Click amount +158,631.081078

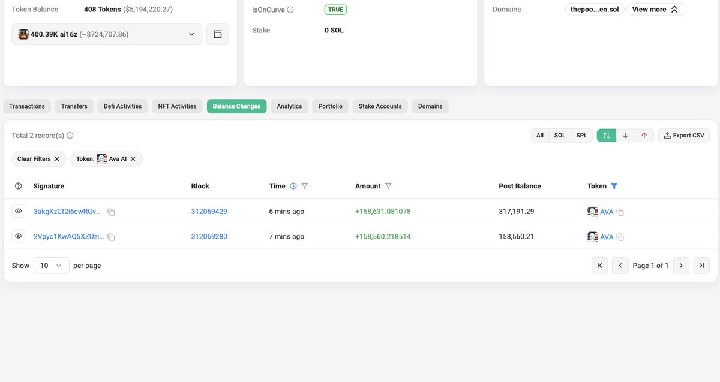click(x=383, y=212)
